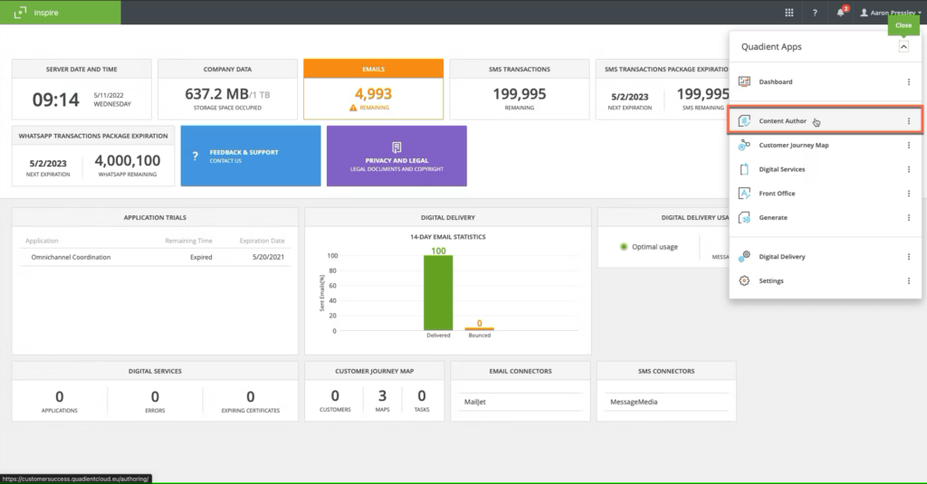Click the MessageMedia SMS connector
927x484 pixels.
coord(634,402)
